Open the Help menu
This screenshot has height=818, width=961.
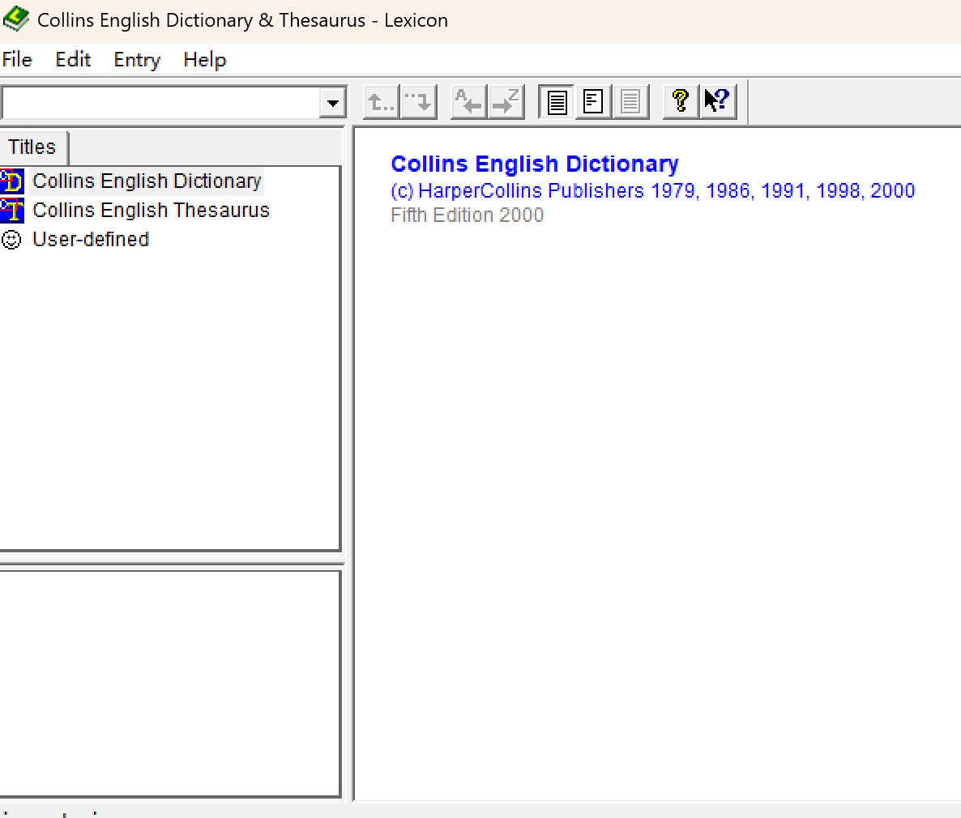click(204, 60)
